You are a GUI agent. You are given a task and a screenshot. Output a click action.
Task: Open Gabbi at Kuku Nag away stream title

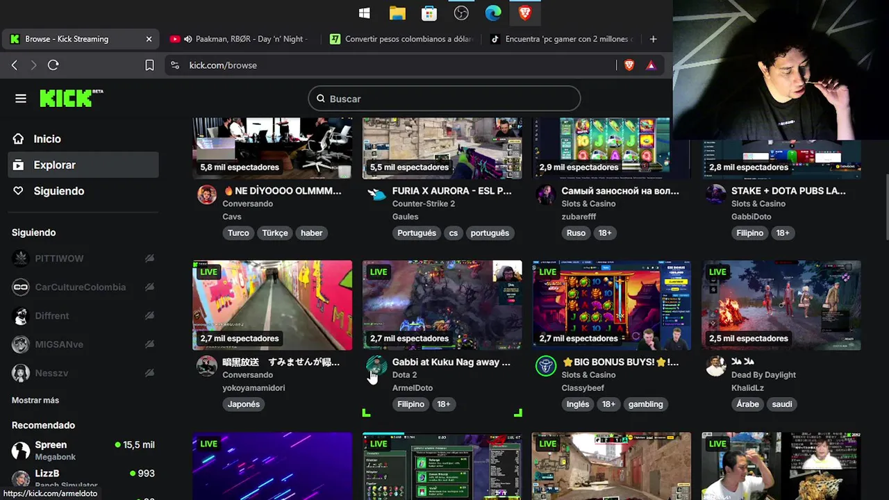tap(451, 362)
